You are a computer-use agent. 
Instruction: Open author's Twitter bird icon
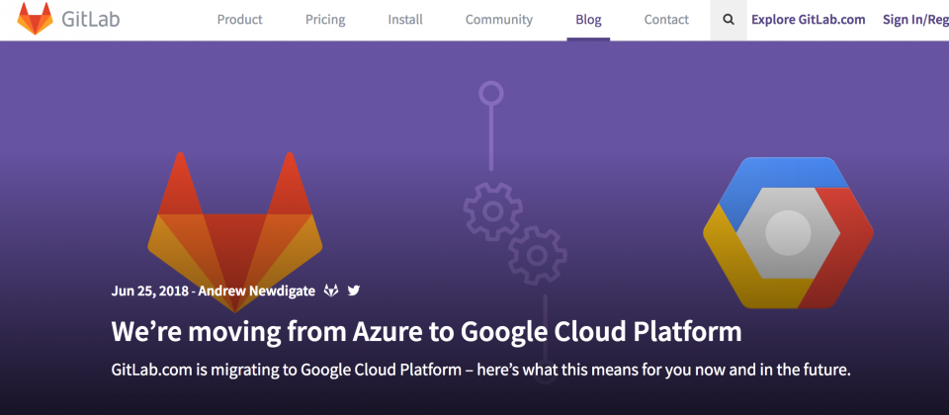point(354,290)
